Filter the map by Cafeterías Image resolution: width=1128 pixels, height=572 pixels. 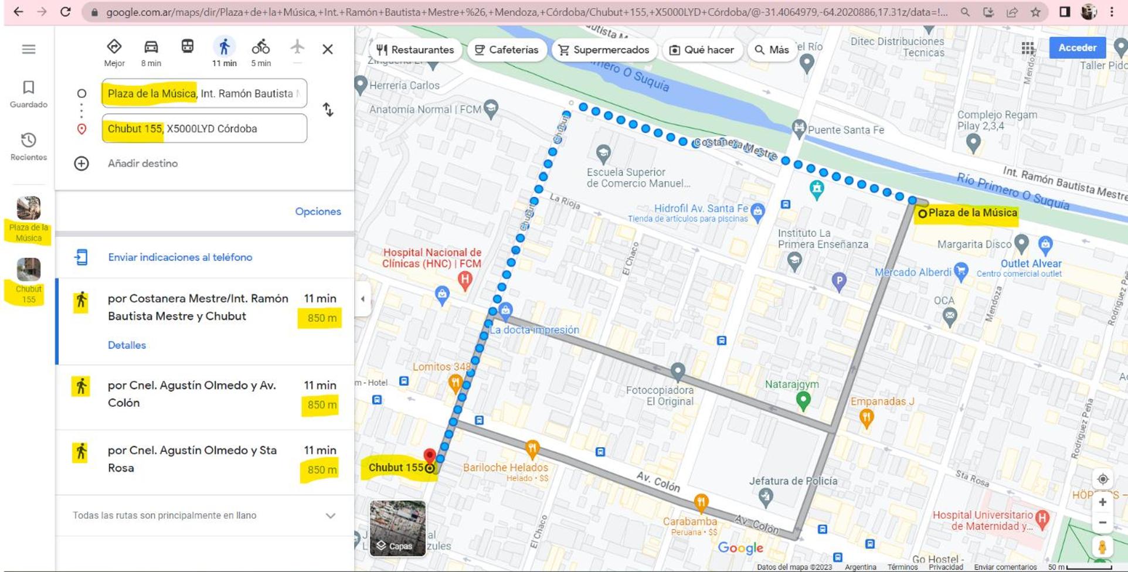[x=507, y=50]
